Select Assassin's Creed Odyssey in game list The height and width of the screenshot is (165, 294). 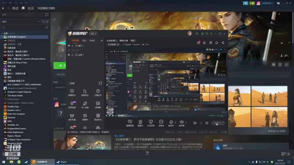click(19, 92)
